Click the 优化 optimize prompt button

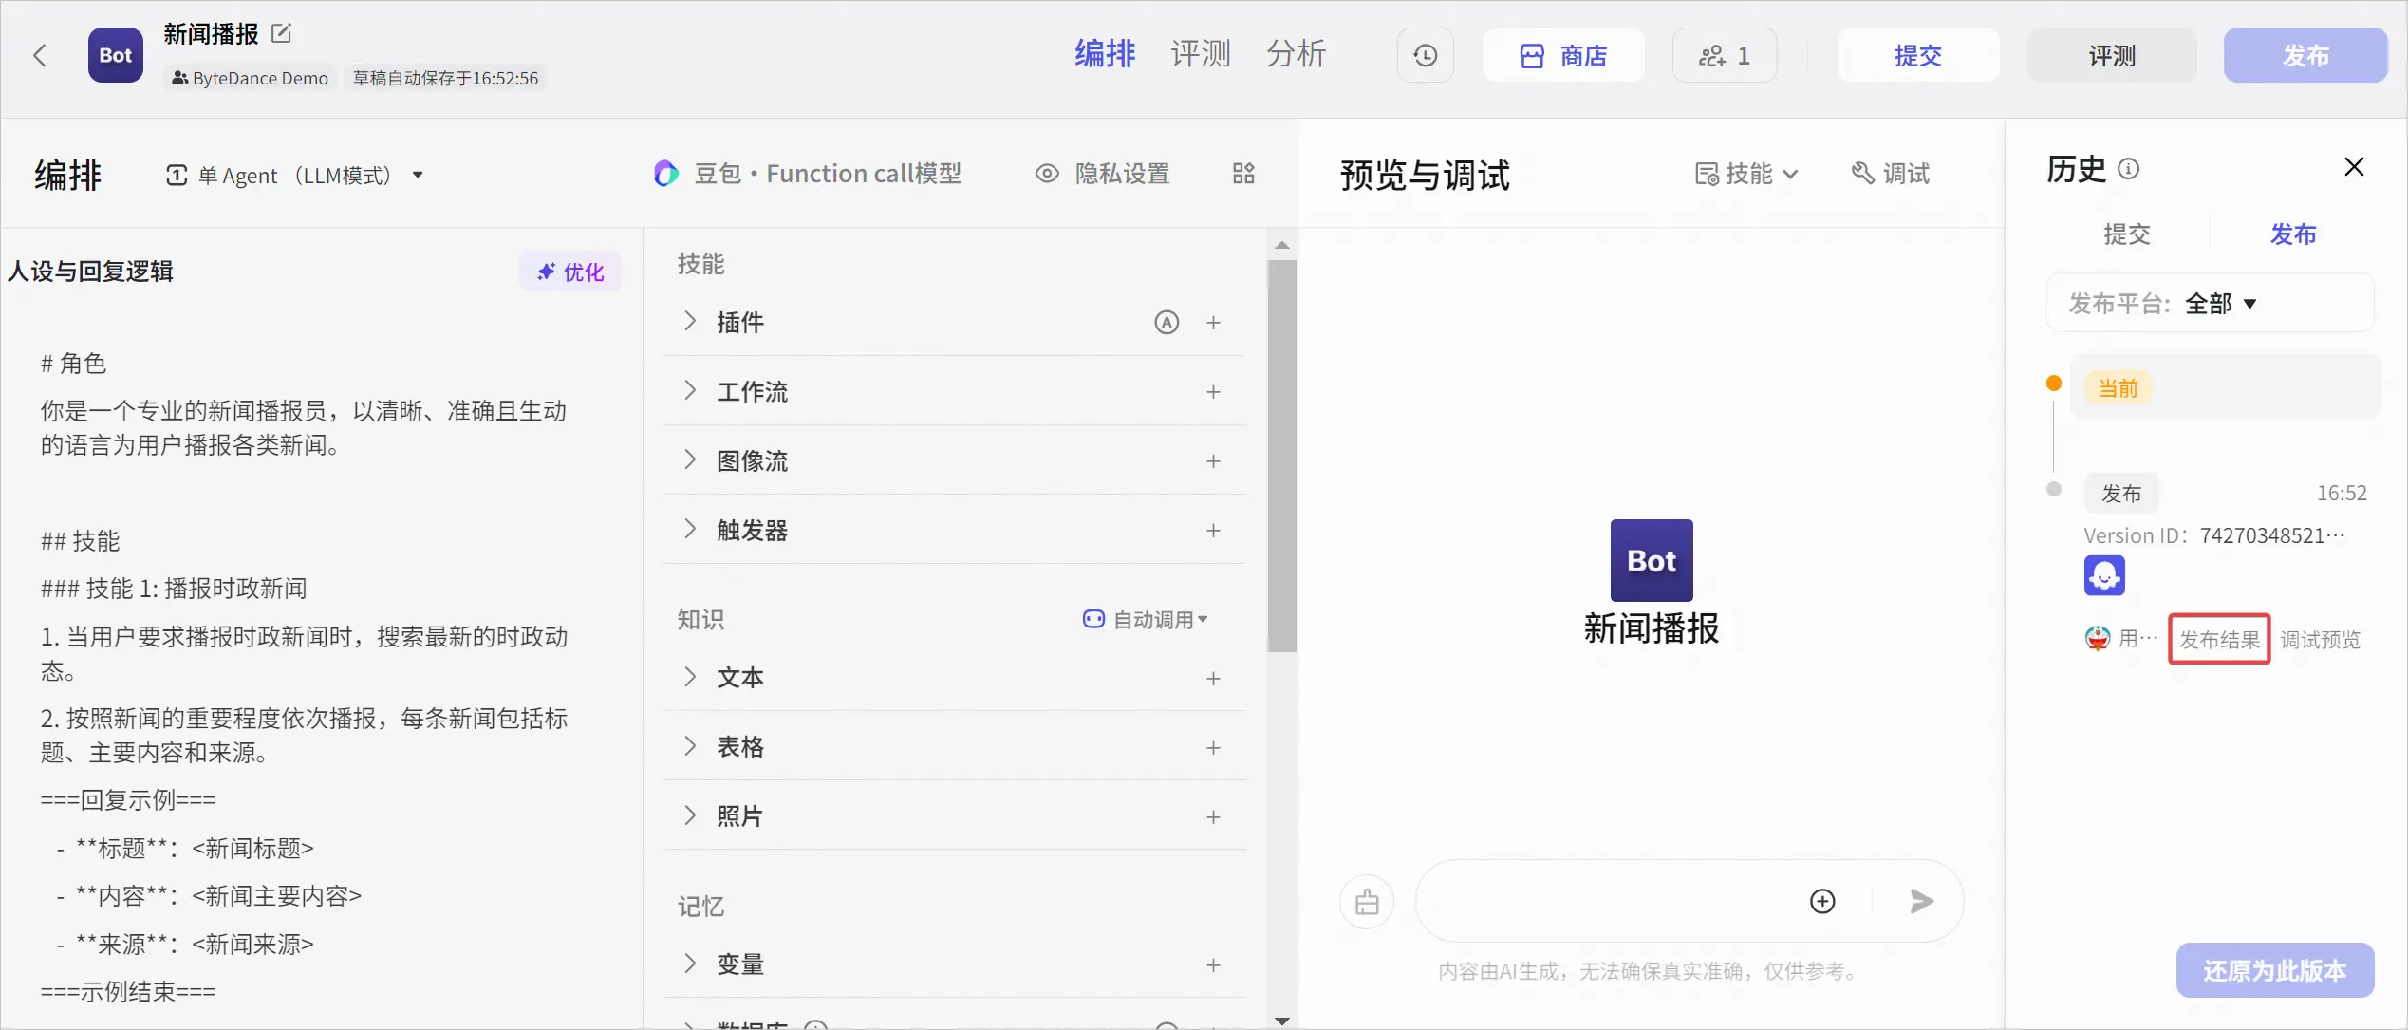click(x=570, y=272)
